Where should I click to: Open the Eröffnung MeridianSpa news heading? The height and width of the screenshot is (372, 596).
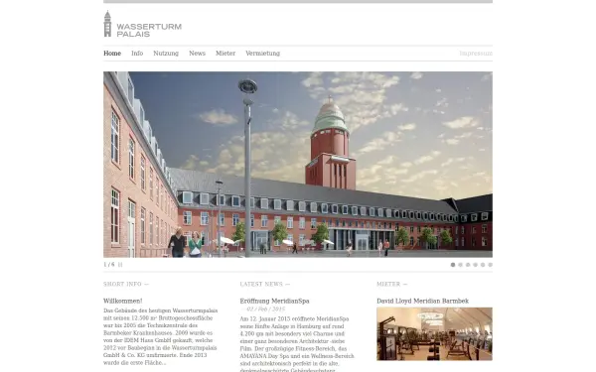point(274,301)
